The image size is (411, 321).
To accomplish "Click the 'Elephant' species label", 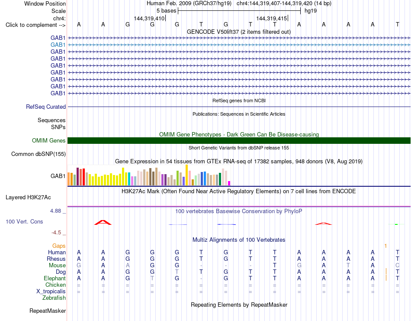I will pyautogui.click(x=55, y=278).
